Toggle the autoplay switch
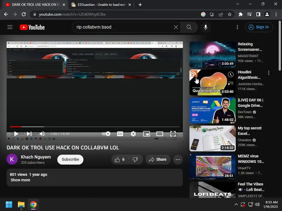The width and height of the screenshot is (282, 211). coord(106,134)
